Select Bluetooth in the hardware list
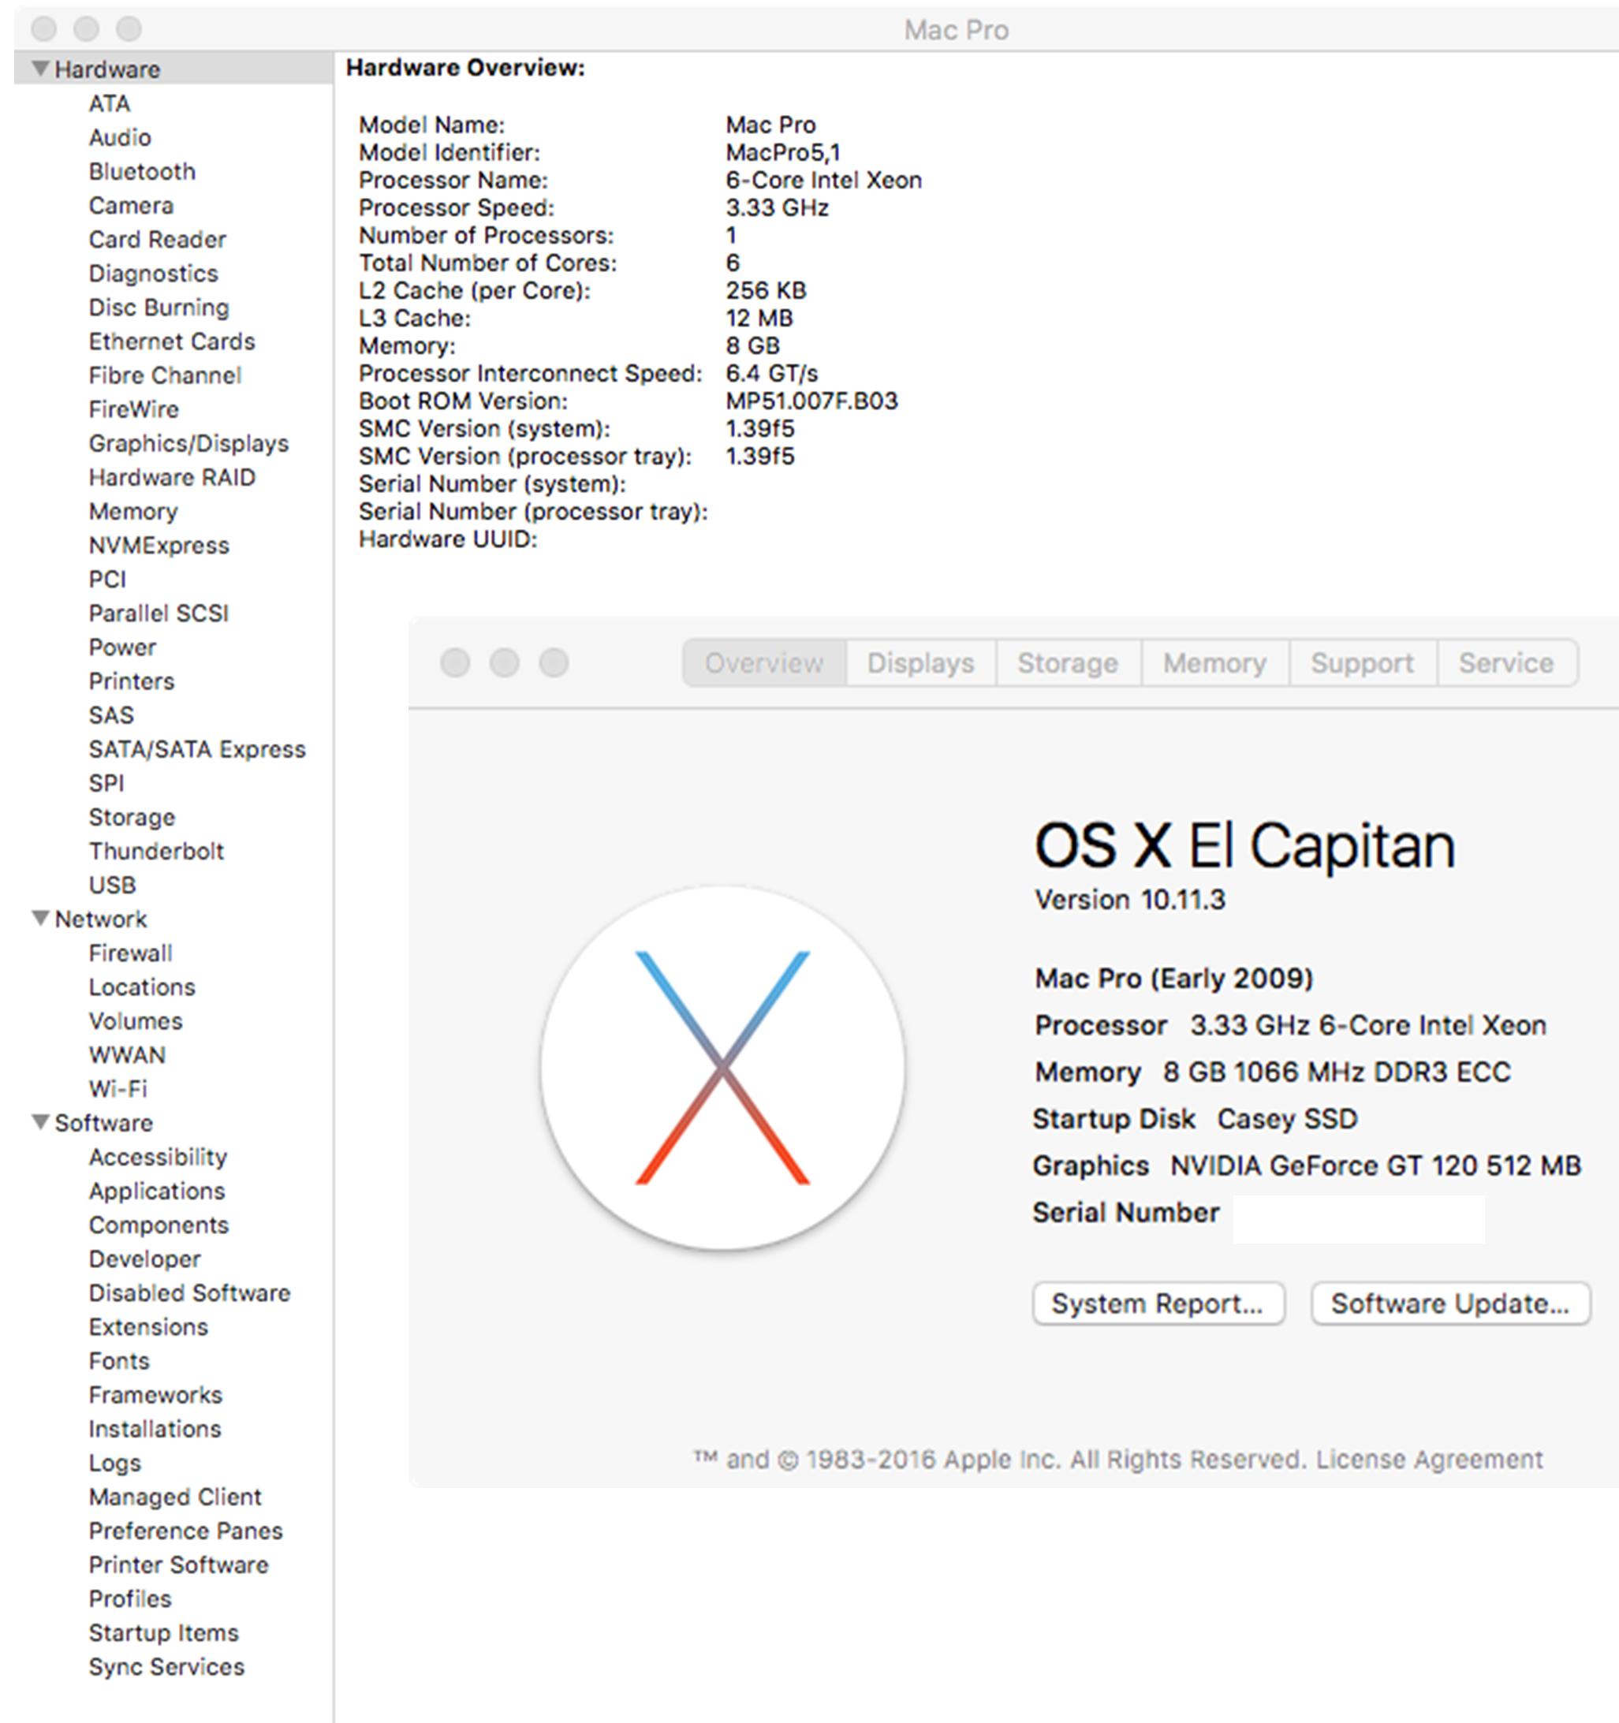This screenshot has width=1619, height=1723. click(142, 172)
